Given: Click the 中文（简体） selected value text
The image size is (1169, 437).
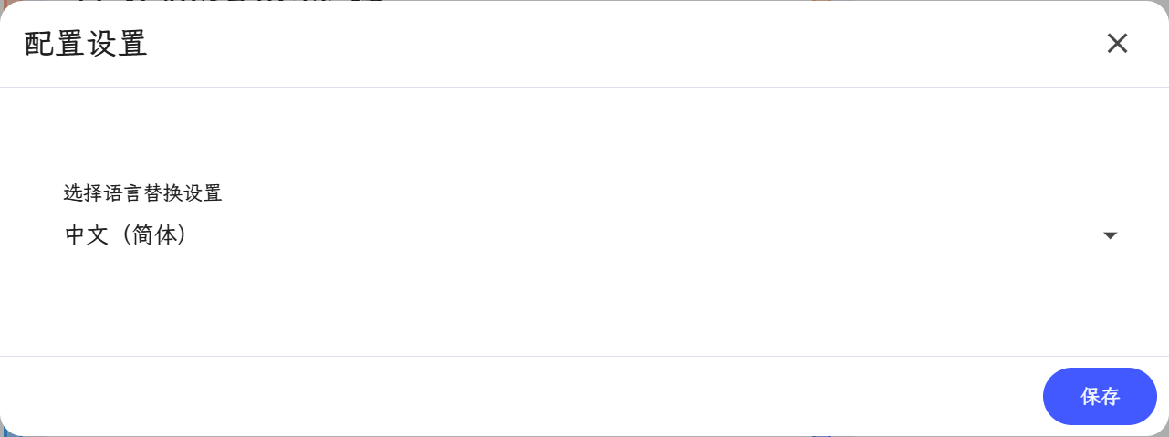Looking at the screenshot, I should click(x=126, y=235).
